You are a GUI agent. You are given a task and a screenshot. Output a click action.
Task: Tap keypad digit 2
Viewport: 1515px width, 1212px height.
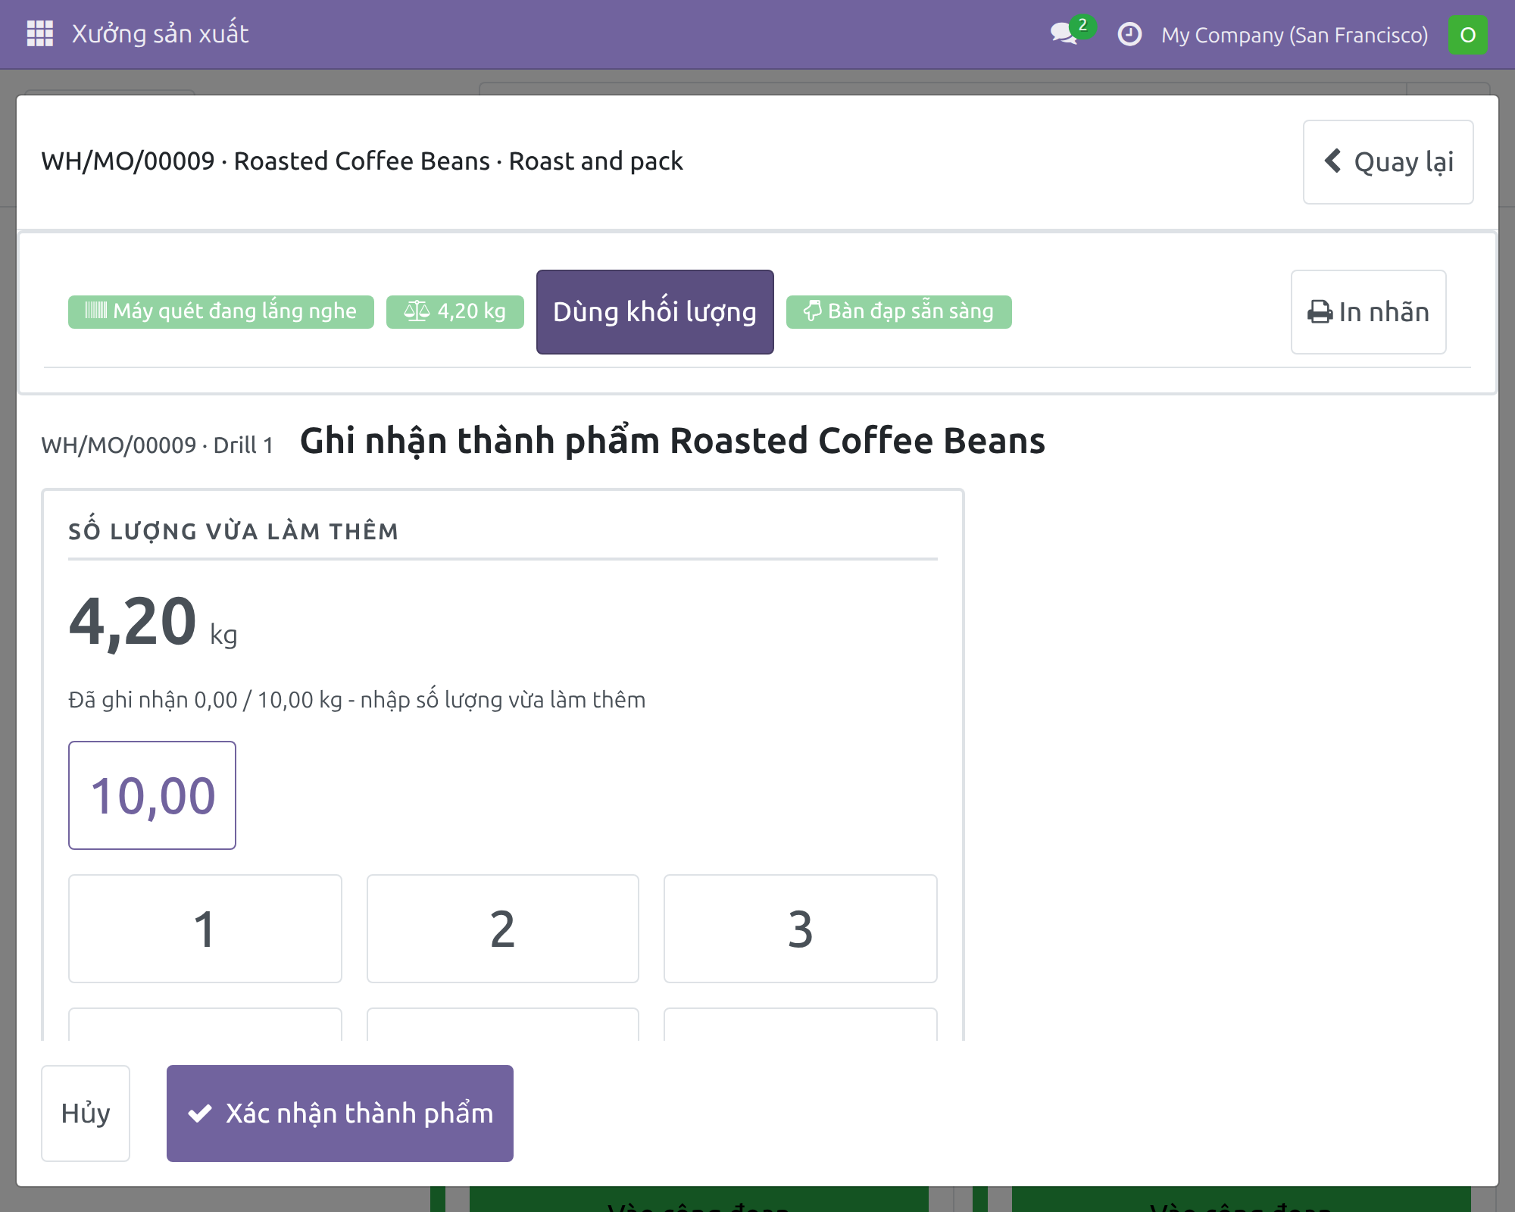tap(503, 929)
